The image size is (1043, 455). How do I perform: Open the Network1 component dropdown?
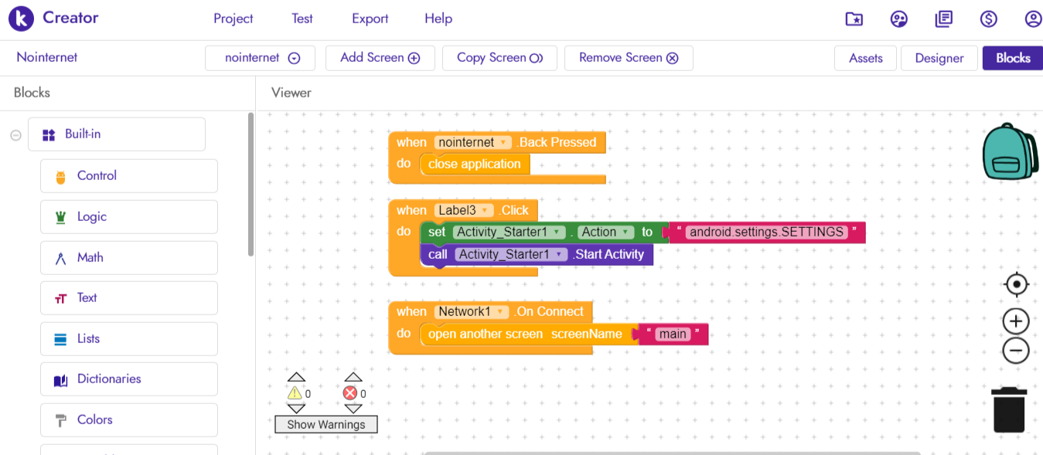point(501,312)
